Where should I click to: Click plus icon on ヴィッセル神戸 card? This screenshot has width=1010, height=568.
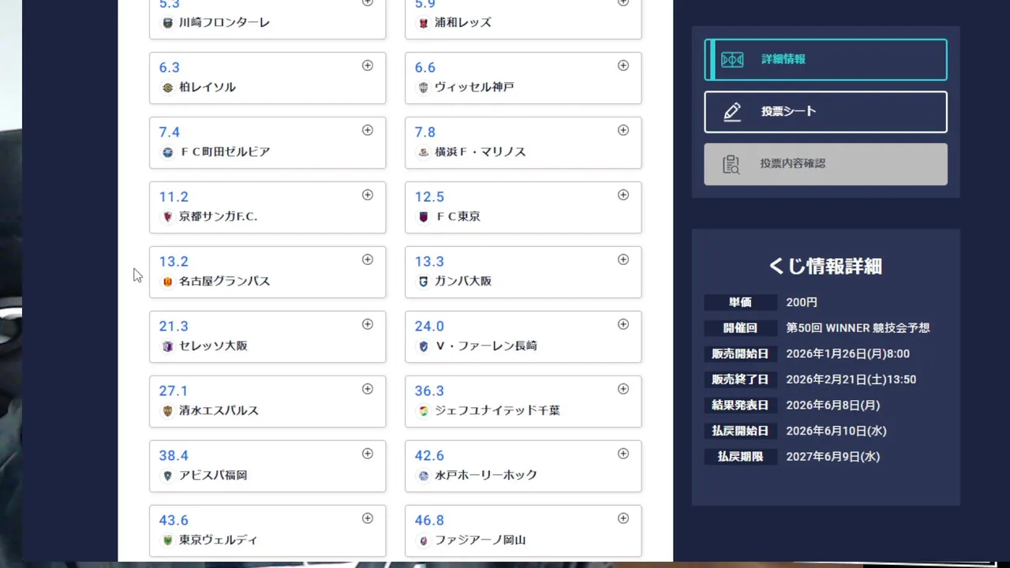coord(623,65)
